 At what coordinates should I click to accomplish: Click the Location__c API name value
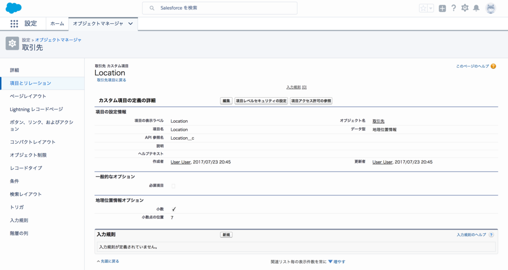tap(183, 138)
